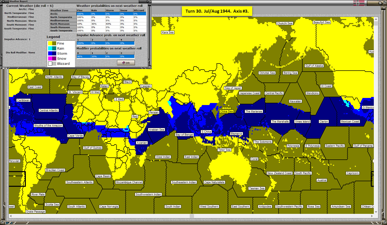Select the South Temperate weather zone row
The height and width of the screenshot is (225, 387).
click(x=98, y=30)
